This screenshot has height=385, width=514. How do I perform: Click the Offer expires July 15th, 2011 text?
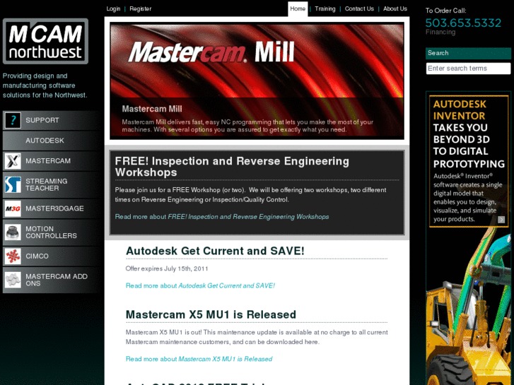167,268
